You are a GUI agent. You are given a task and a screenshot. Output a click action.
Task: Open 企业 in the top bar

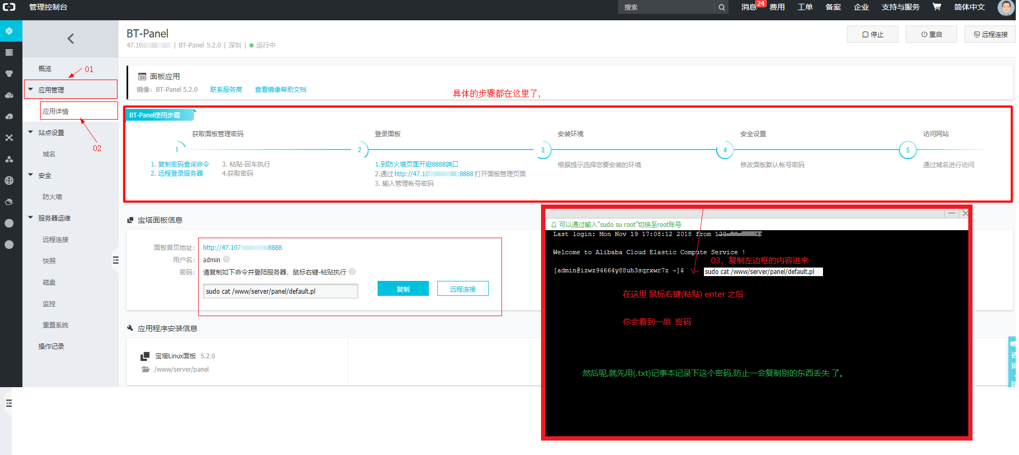[x=861, y=7]
